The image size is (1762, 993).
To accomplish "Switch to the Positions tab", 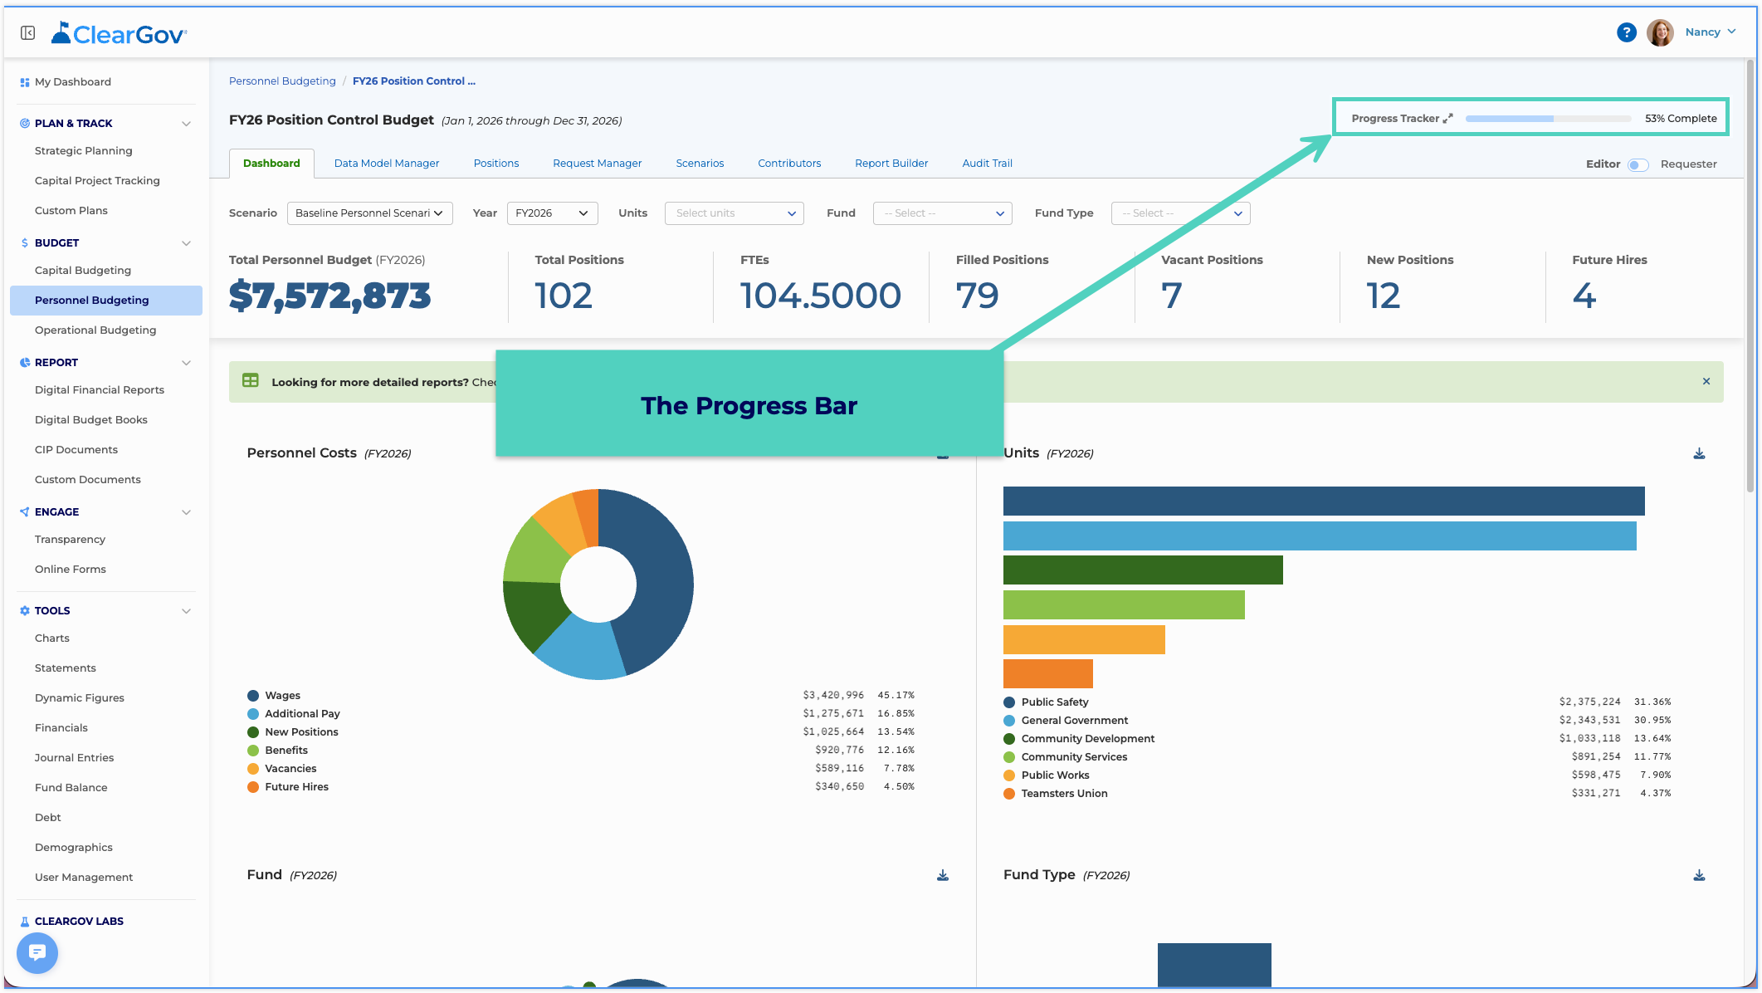I will (x=496, y=164).
